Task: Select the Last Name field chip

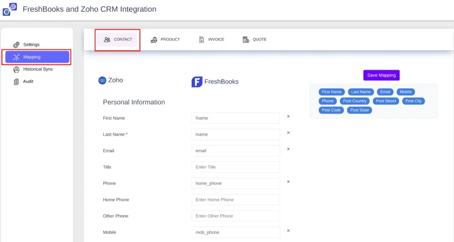Action: click(x=361, y=92)
